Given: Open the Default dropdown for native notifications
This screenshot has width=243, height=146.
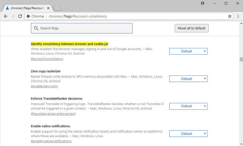Looking at the screenshot, I should (x=188, y=134).
